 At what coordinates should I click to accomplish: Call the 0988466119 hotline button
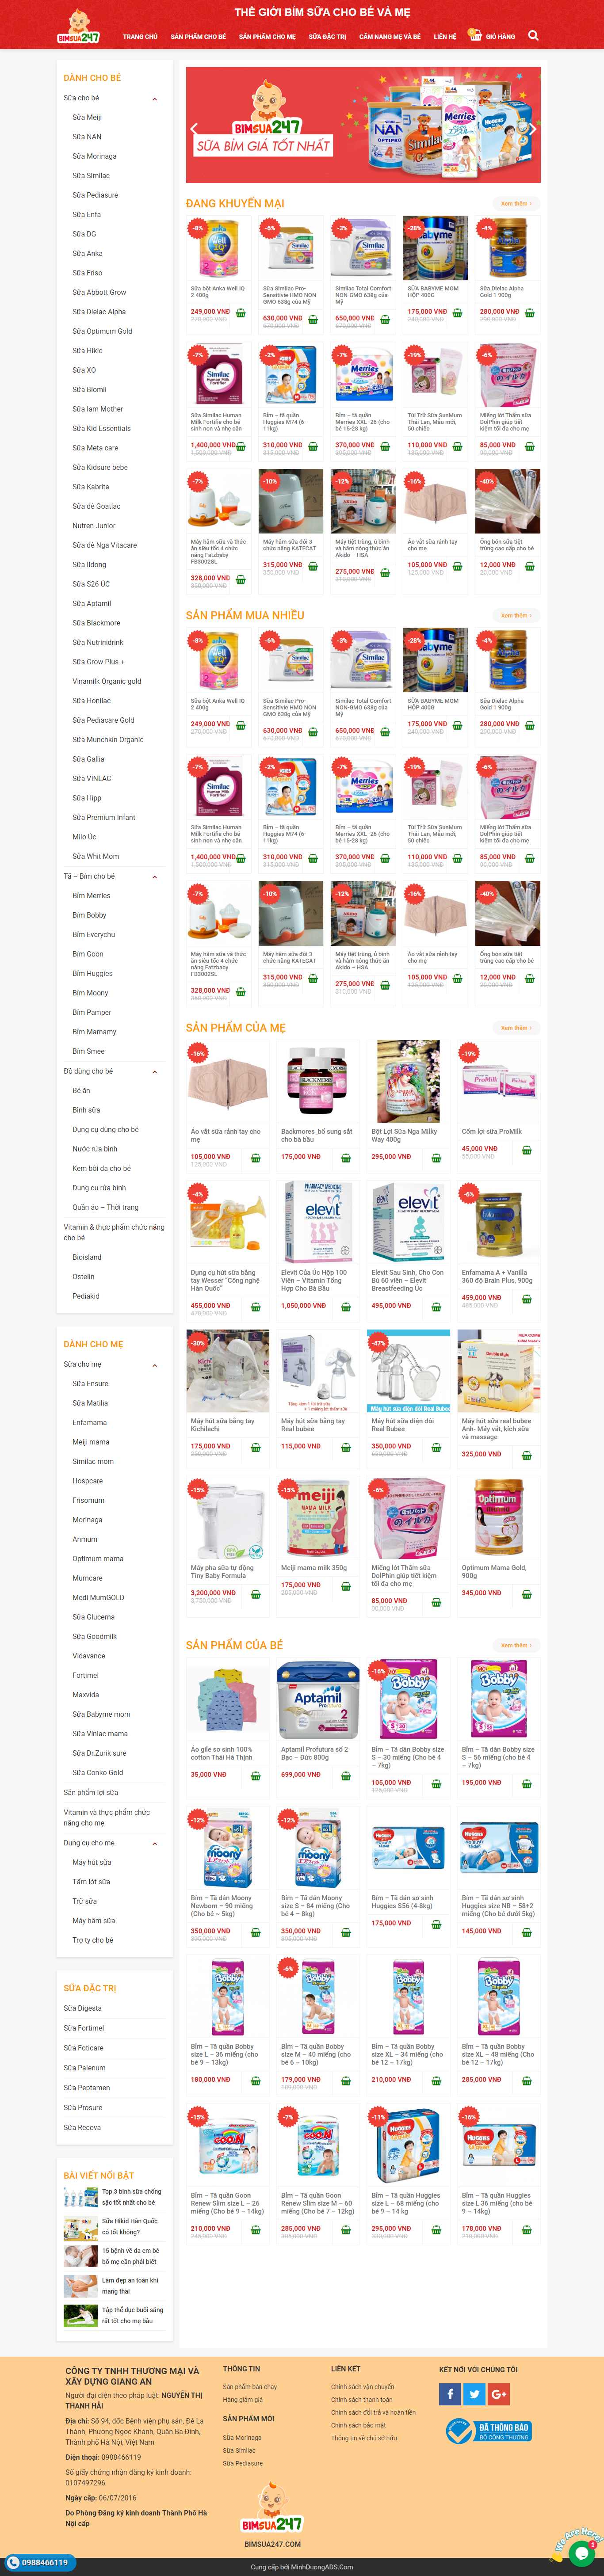[x=39, y=2563]
